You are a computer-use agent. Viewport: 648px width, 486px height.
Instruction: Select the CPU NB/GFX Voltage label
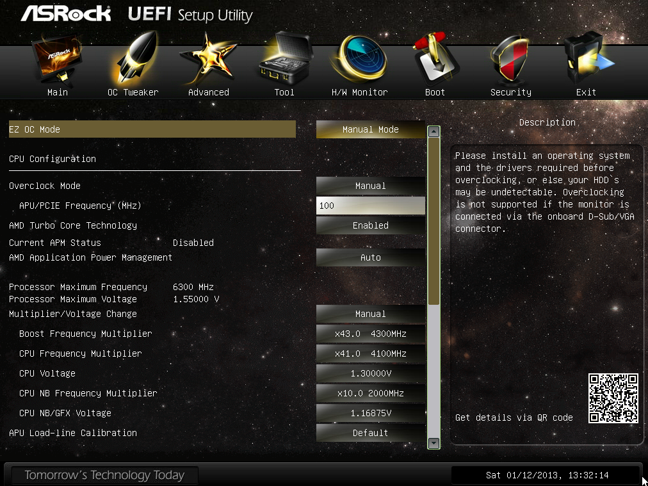tap(65, 413)
